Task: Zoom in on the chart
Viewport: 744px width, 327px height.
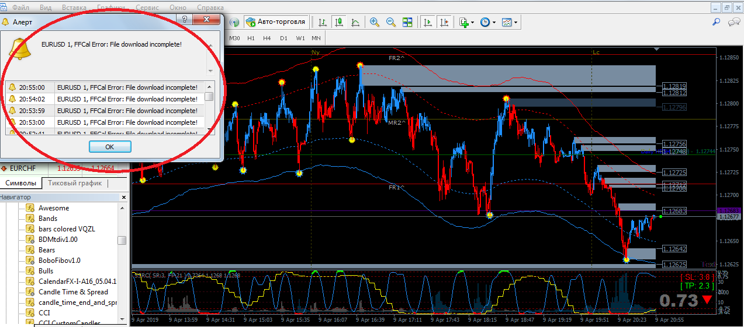Action: (x=375, y=22)
